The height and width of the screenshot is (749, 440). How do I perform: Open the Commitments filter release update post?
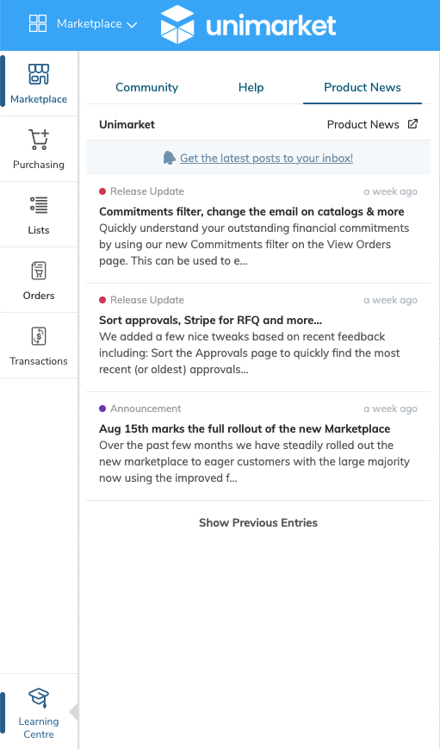pyautogui.click(x=258, y=228)
